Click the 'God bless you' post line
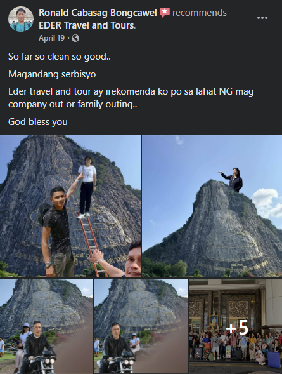This screenshot has width=282, height=374. [x=38, y=122]
